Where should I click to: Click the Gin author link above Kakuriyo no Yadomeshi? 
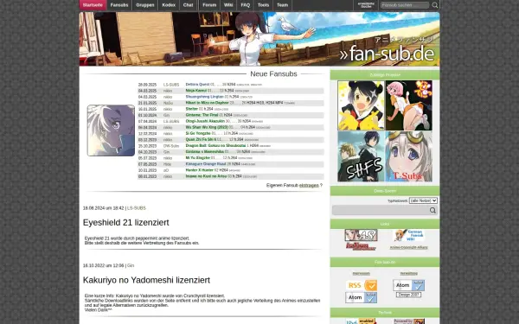point(131,265)
